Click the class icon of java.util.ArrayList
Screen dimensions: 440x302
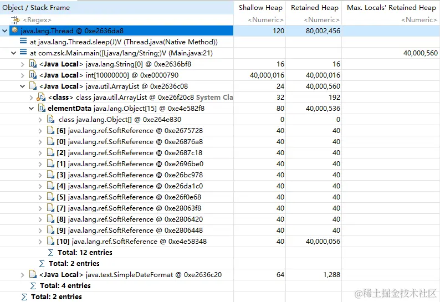point(41,97)
